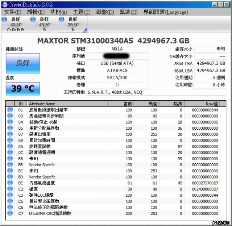This screenshot has width=232, height=226.
Task: Click the status orb for attribute C3
Action: tap(10, 195)
